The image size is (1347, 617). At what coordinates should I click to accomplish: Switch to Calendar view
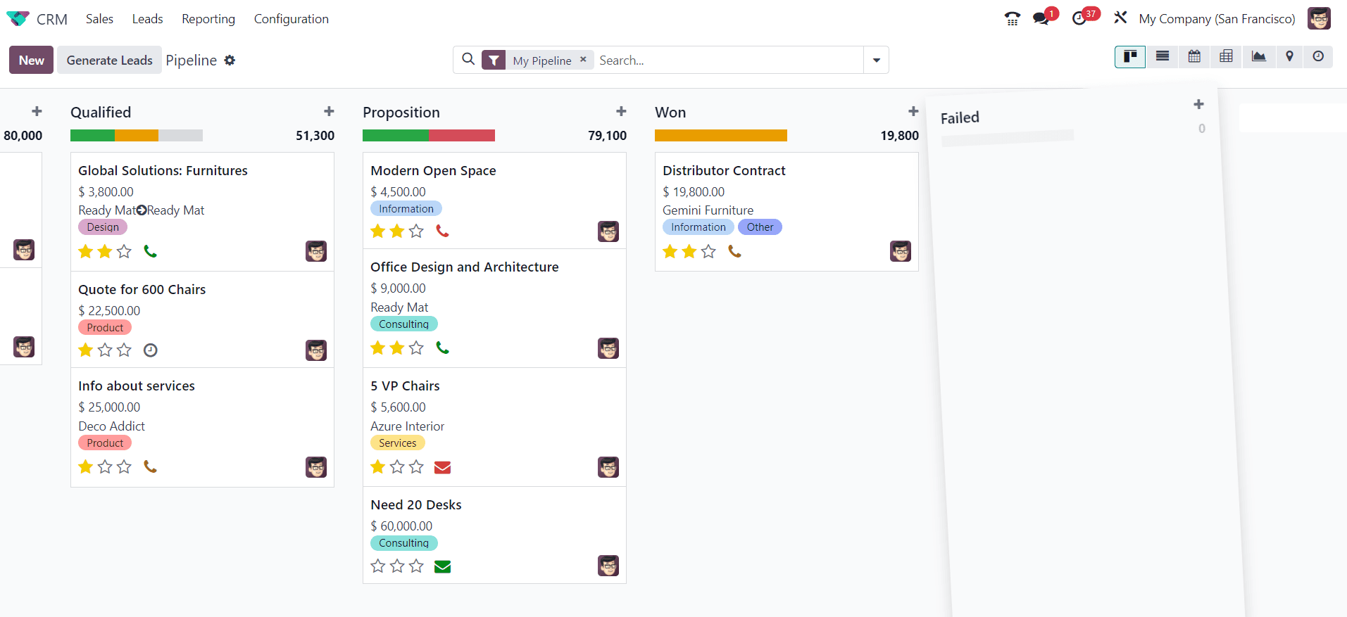(1194, 56)
